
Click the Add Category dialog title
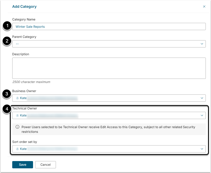[x=24, y=6]
